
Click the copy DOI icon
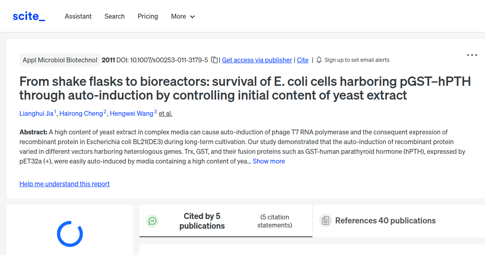pos(214,59)
